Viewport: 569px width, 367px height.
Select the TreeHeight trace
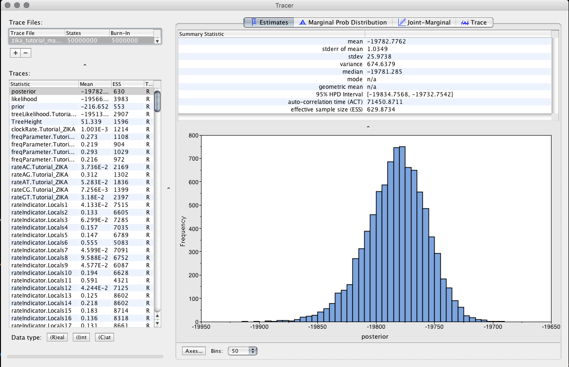82,122
